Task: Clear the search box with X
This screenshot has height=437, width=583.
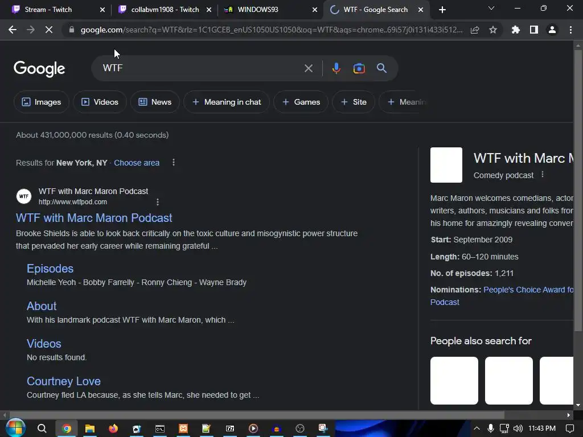Action: tap(308, 68)
